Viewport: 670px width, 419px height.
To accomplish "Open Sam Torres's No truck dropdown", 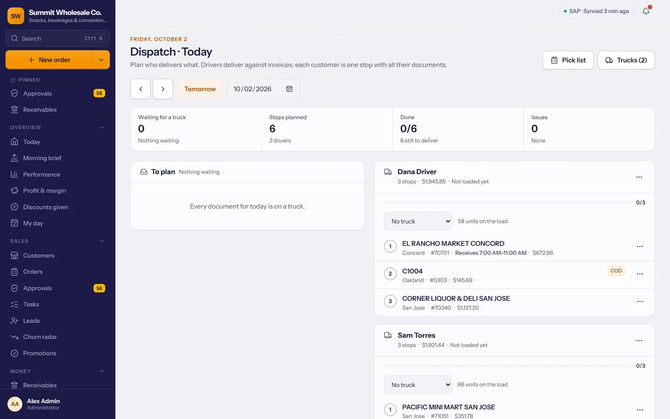I will [418, 385].
